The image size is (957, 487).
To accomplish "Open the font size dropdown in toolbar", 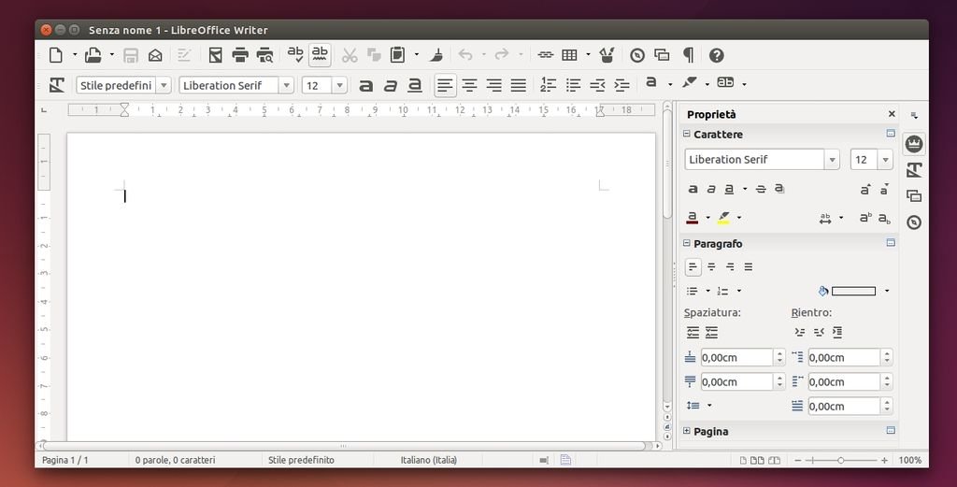I will [x=338, y=85].
